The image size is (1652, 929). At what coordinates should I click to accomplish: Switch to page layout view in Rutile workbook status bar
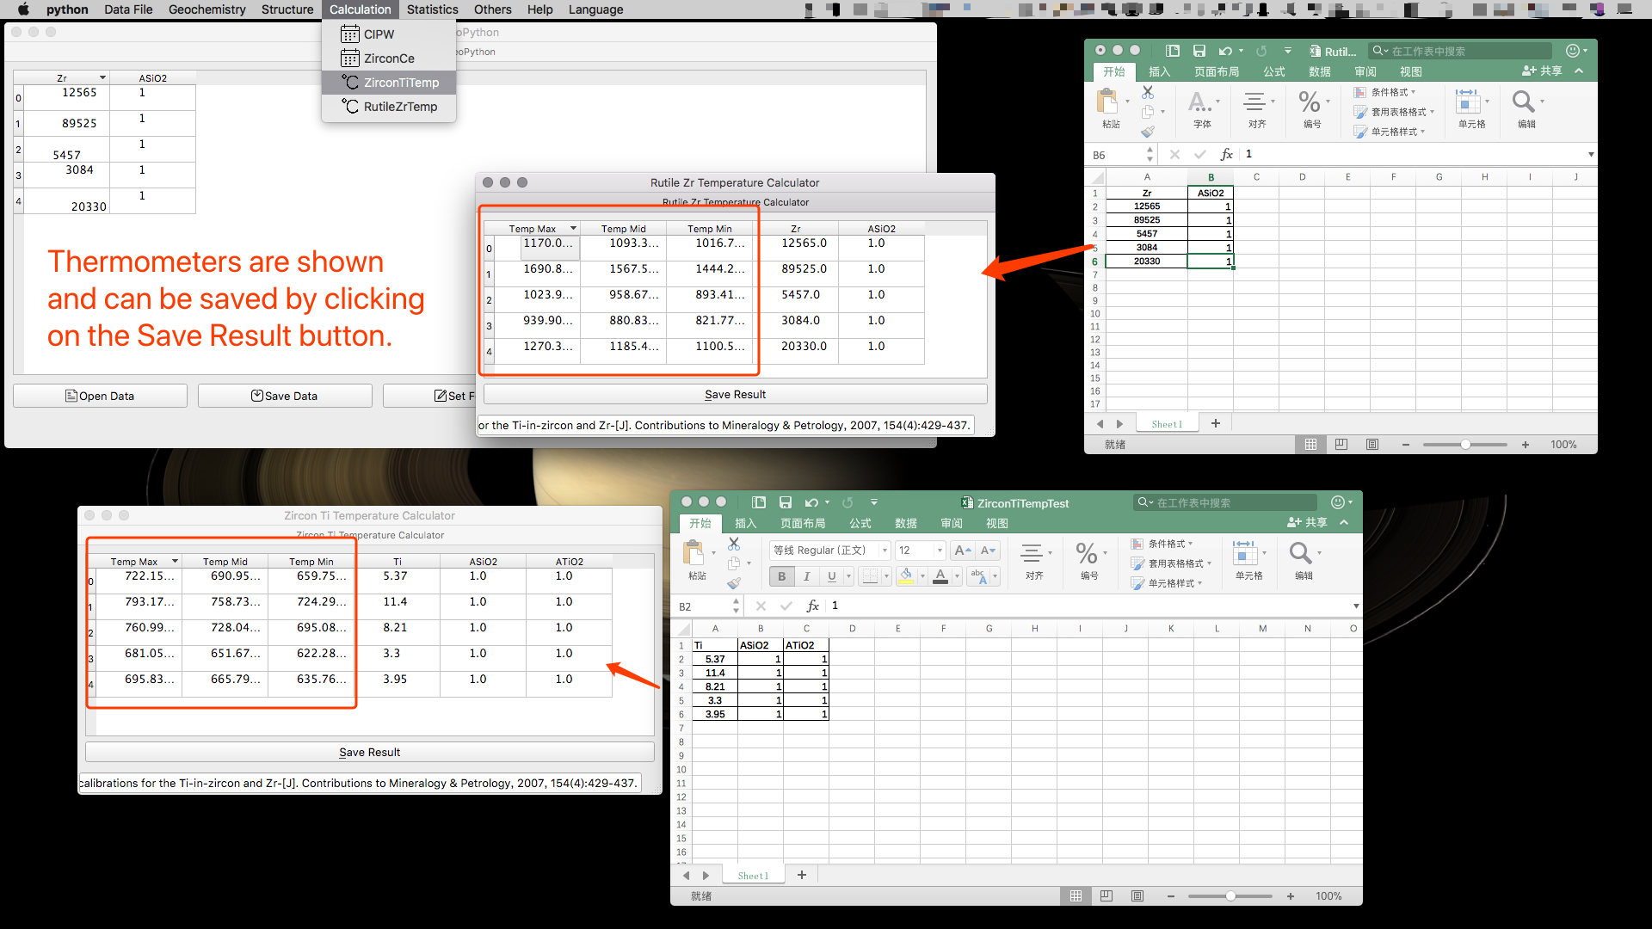(1341, 445)
